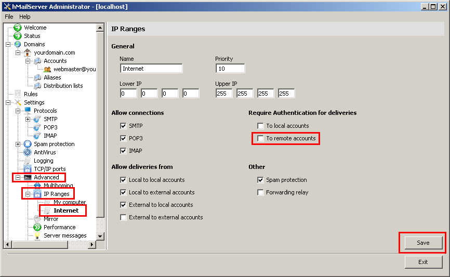The height and width of the screenshot is (277, 450).
Task: Collapse the Accounts tree node
Action: (28, 61)
